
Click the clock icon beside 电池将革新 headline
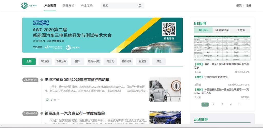coord(42,80)
